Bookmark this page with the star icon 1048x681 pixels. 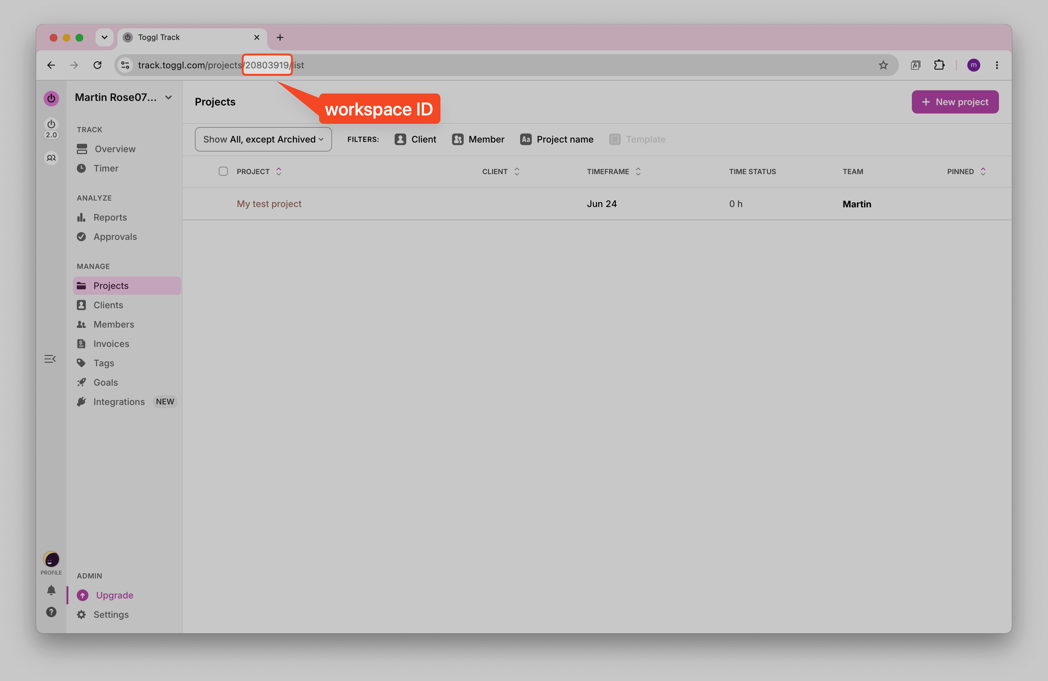pyautogui.click(x=883, y=65)
